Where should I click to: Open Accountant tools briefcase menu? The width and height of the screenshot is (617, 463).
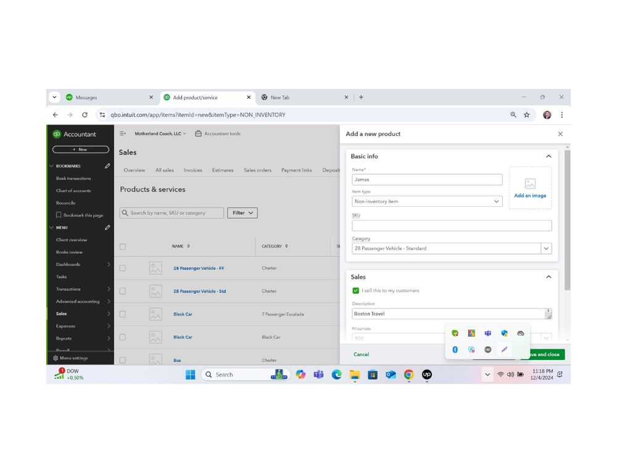218,133
